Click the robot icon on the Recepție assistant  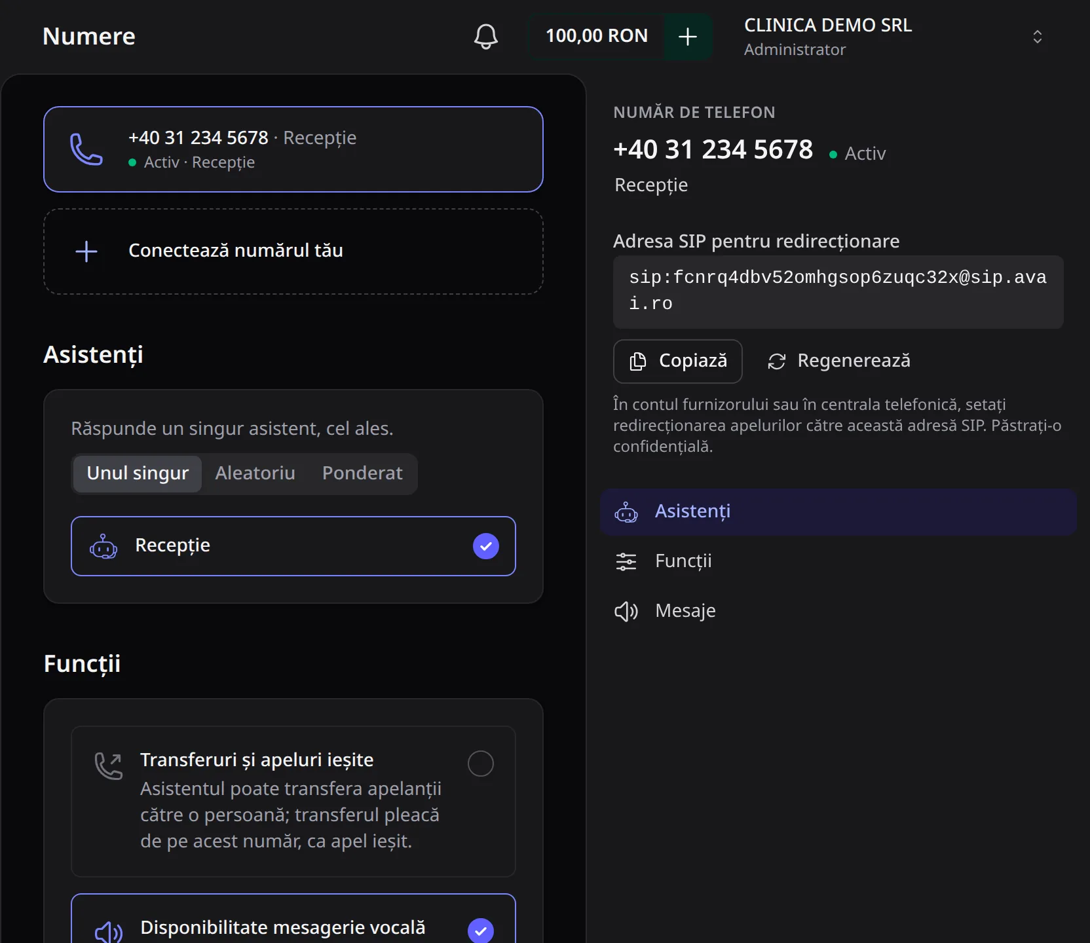[x=103, y=546]
